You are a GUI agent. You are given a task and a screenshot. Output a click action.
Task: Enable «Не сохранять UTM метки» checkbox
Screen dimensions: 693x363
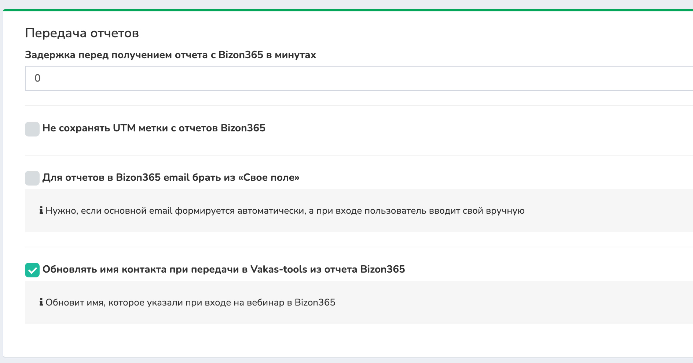pyautogui.click(x=32, y=129)
